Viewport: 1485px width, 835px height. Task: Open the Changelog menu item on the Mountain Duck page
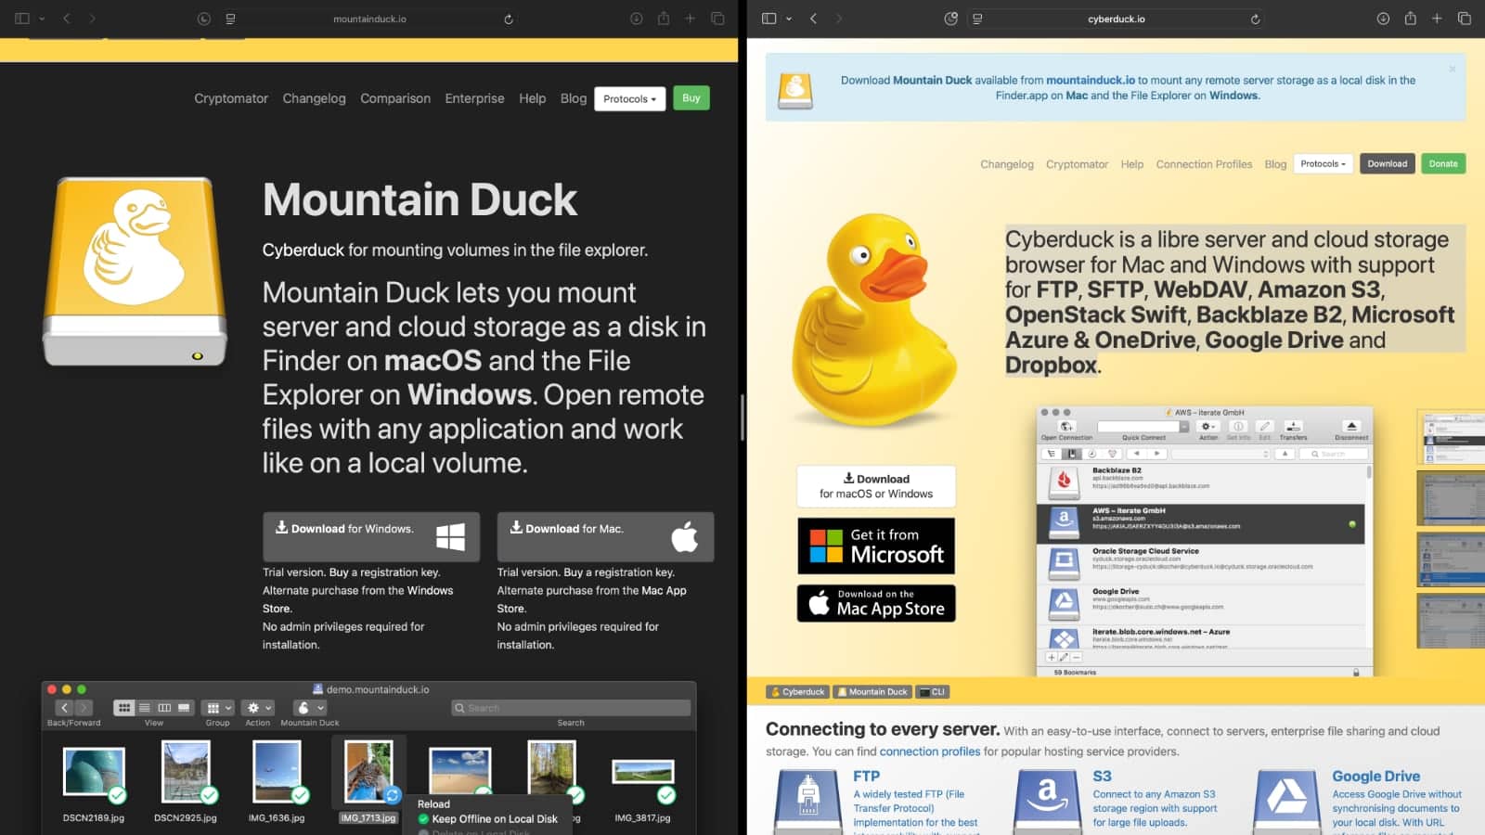click(314, 98)
